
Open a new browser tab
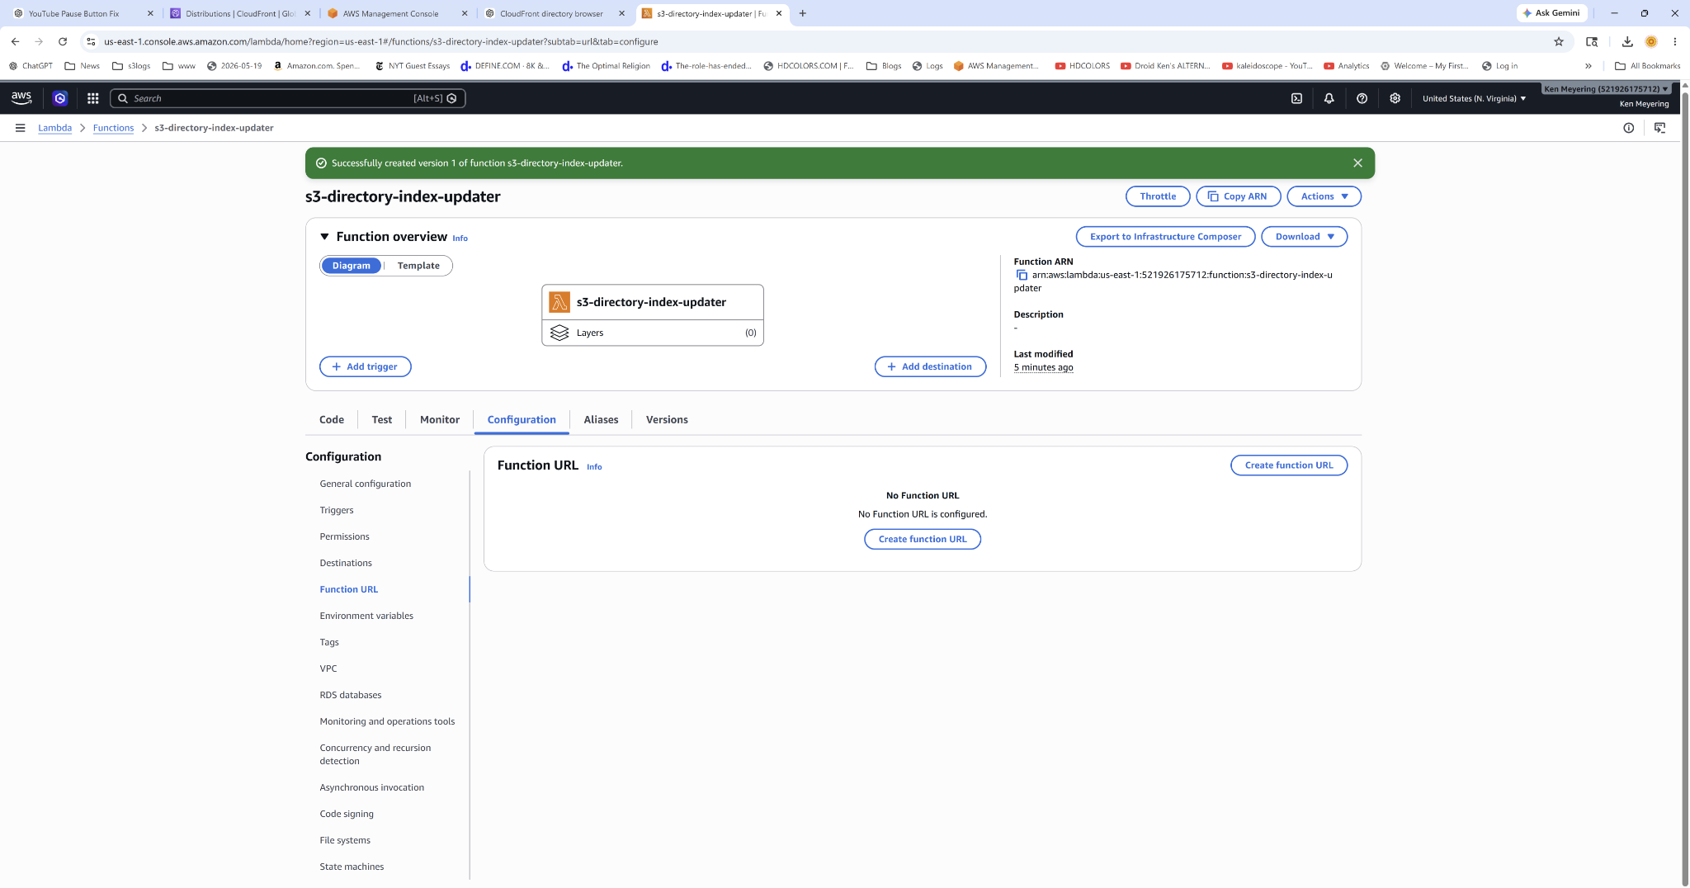pos(802,13)
